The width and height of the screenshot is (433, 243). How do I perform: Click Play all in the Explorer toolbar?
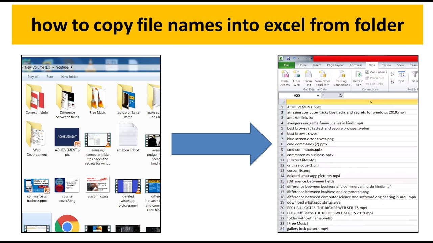pos(33,77)
